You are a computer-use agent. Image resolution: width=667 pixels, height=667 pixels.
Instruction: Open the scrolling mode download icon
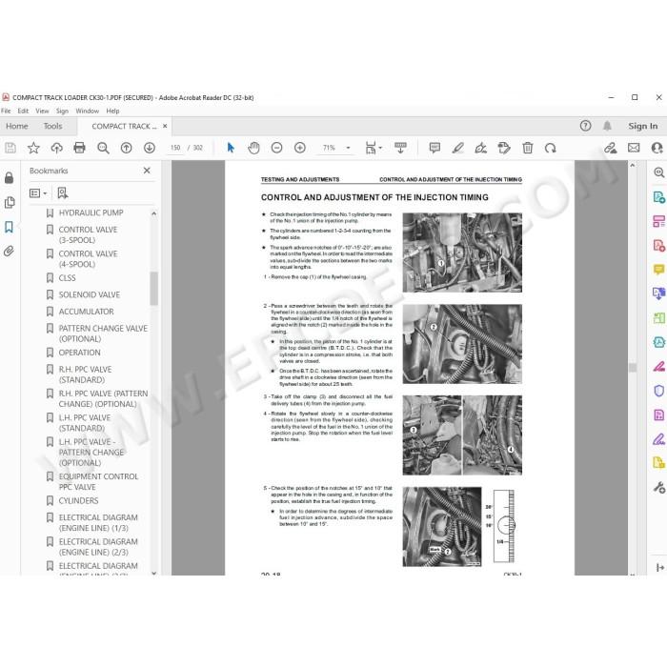(x=400, y=148)
